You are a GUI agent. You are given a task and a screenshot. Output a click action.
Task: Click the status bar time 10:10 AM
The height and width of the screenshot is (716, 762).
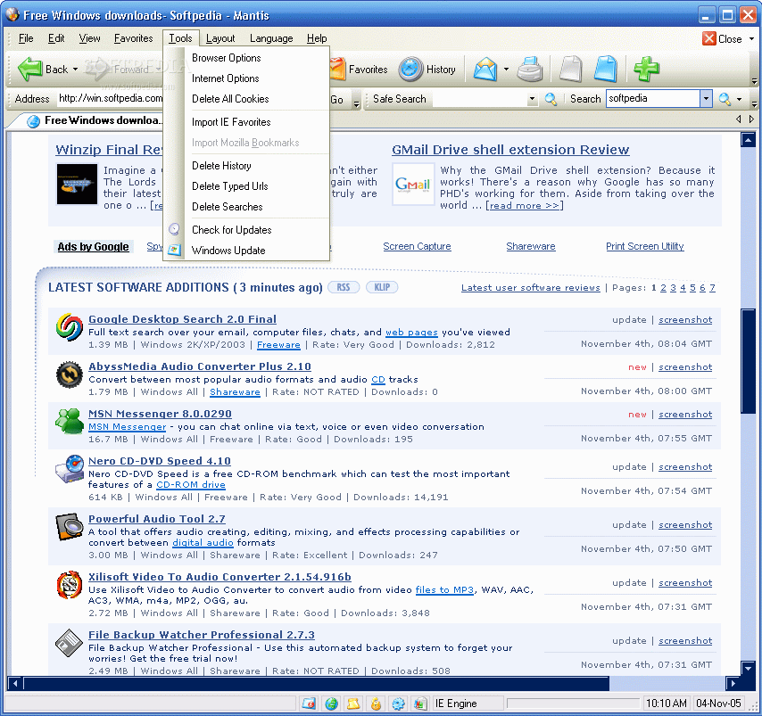(x=667, y=703)
